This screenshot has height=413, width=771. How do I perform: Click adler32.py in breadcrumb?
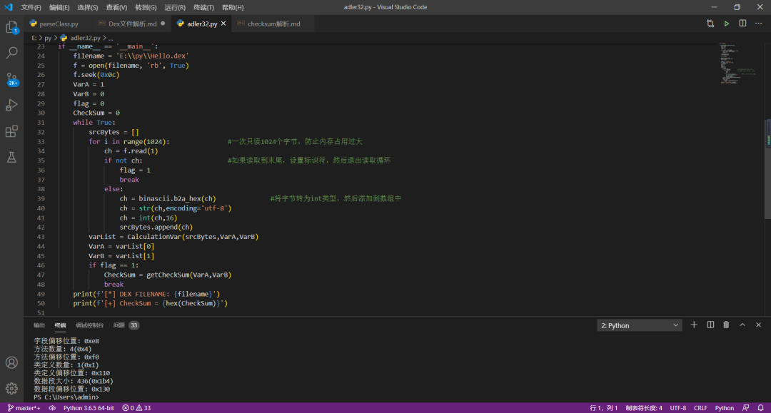[84, 38]
